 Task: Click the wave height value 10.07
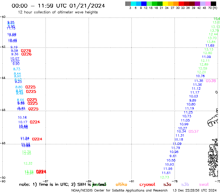coord(15,58)
